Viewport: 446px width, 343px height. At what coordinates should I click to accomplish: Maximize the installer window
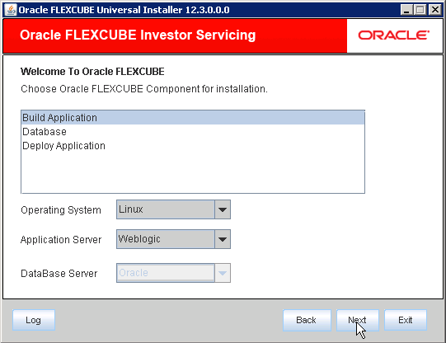tap(420, 10)
